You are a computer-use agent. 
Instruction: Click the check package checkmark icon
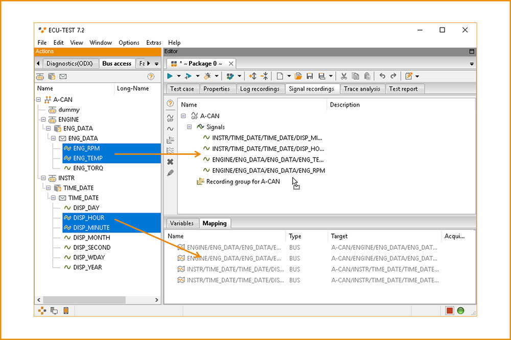(230, 76)
